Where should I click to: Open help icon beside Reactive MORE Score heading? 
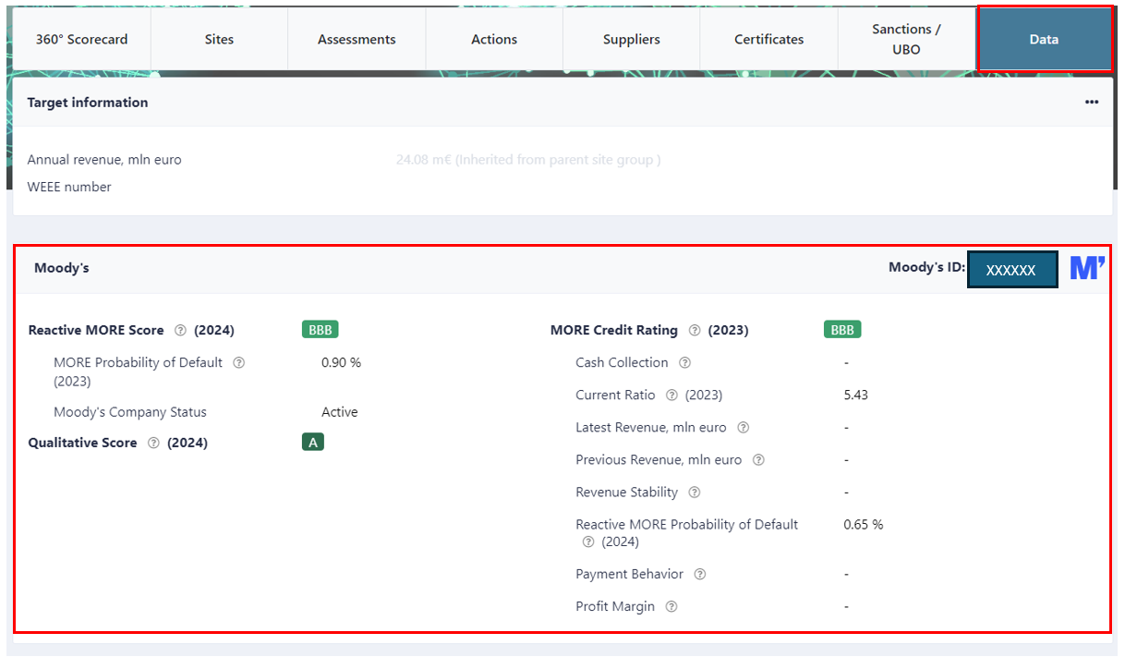pos(181,330)
